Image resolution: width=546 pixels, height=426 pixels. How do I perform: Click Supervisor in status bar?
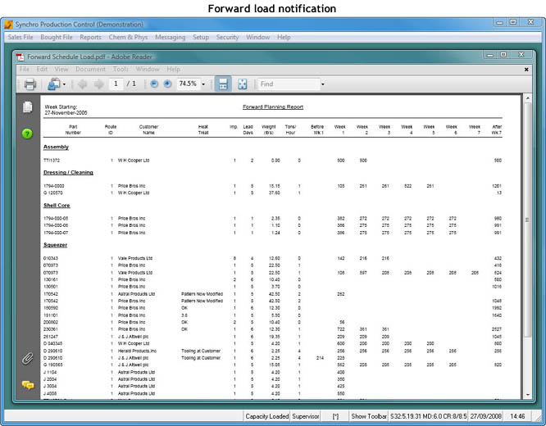pos(306,416)
